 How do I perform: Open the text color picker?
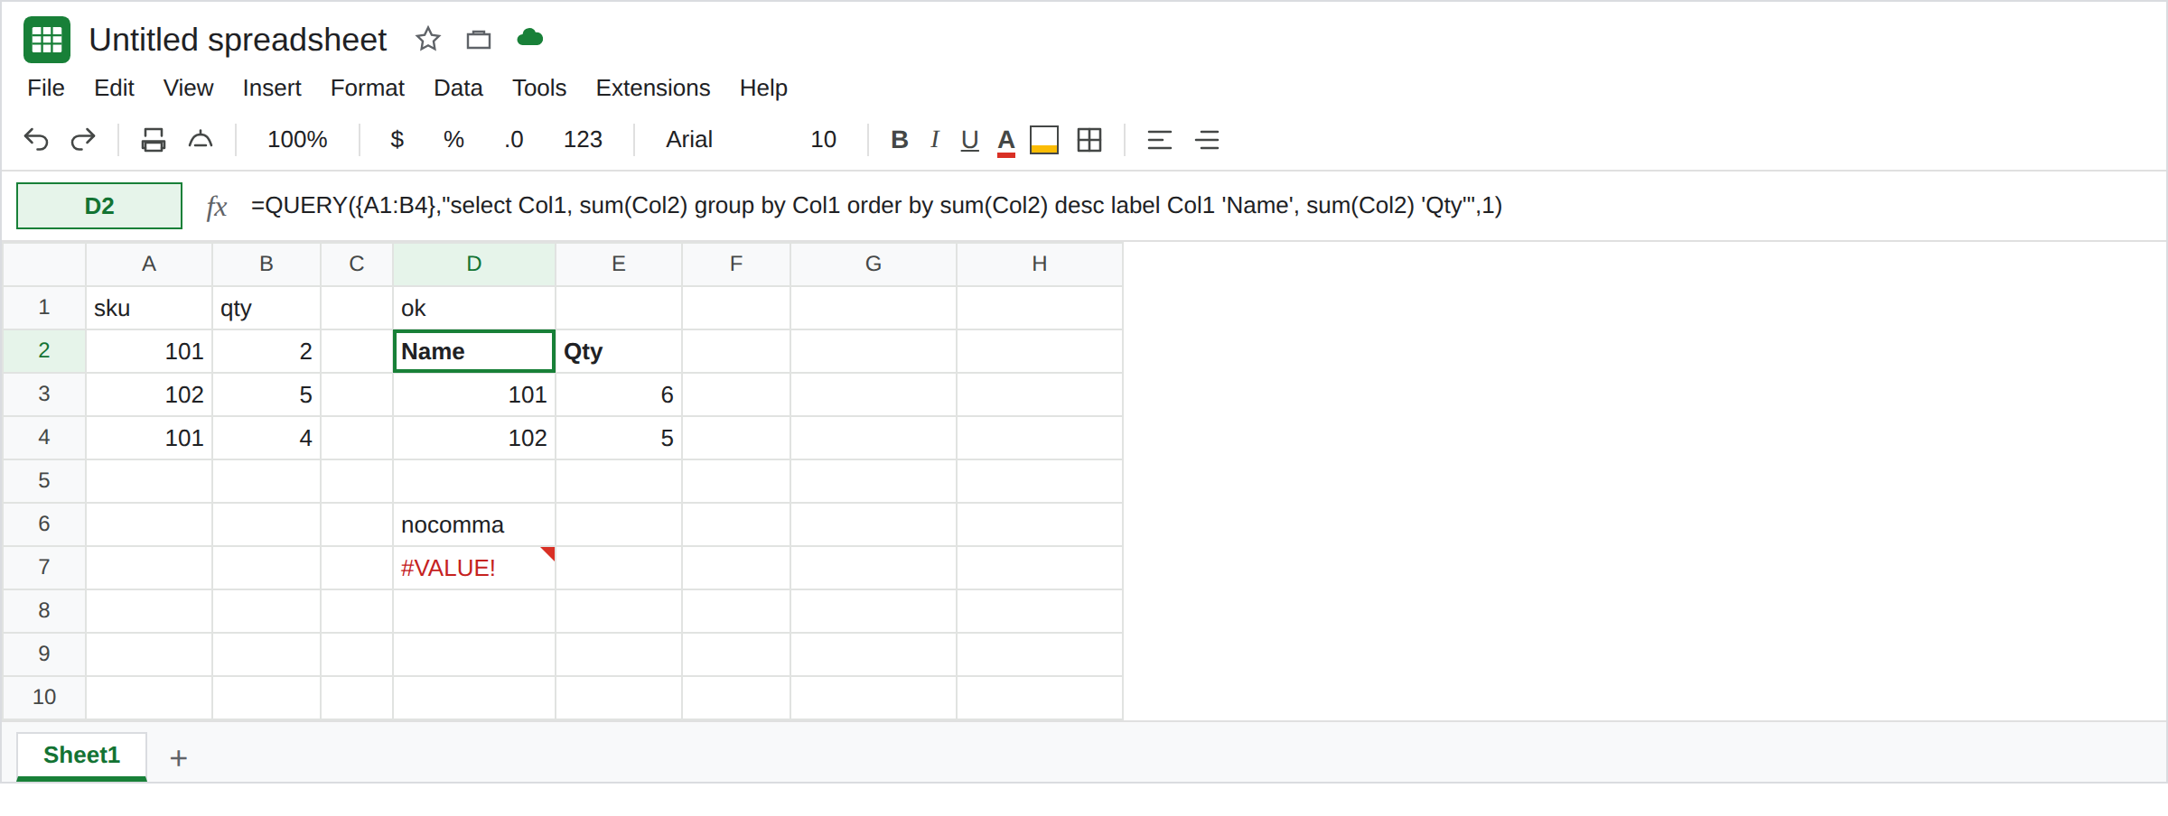pos(1006,142)
